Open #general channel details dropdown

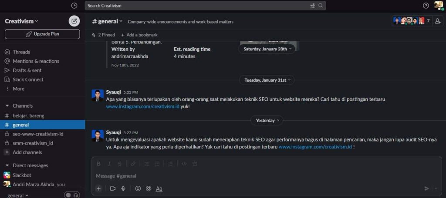(x=108, y=21)
